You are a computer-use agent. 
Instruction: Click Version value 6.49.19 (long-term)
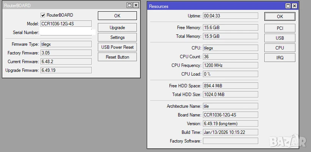point(231,124)
